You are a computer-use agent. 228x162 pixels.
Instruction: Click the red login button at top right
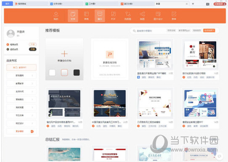coord(220,4)
